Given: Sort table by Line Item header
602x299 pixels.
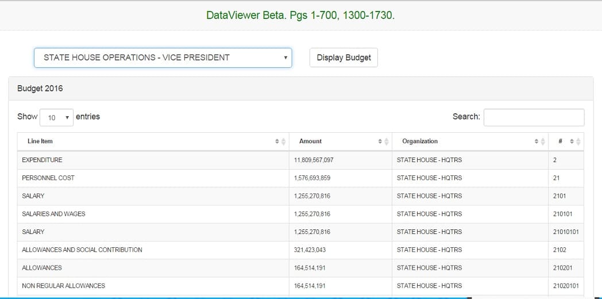Looking at the screenshot, I should 40,141.
